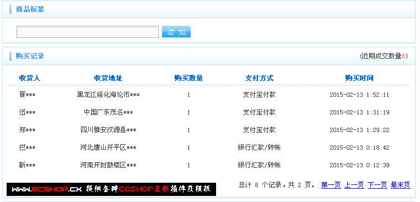The width and height of the screenshot is (420, 202).
Task: Click address 黑龙江绥化海伦市***
Action: (108, 95)
